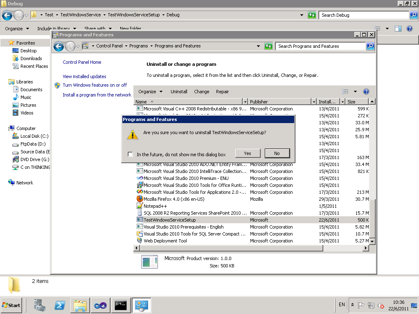This screenshot has width=419, height=314.
Task: Click the volume icon in system tray
Action: click(x=381, y=305)
